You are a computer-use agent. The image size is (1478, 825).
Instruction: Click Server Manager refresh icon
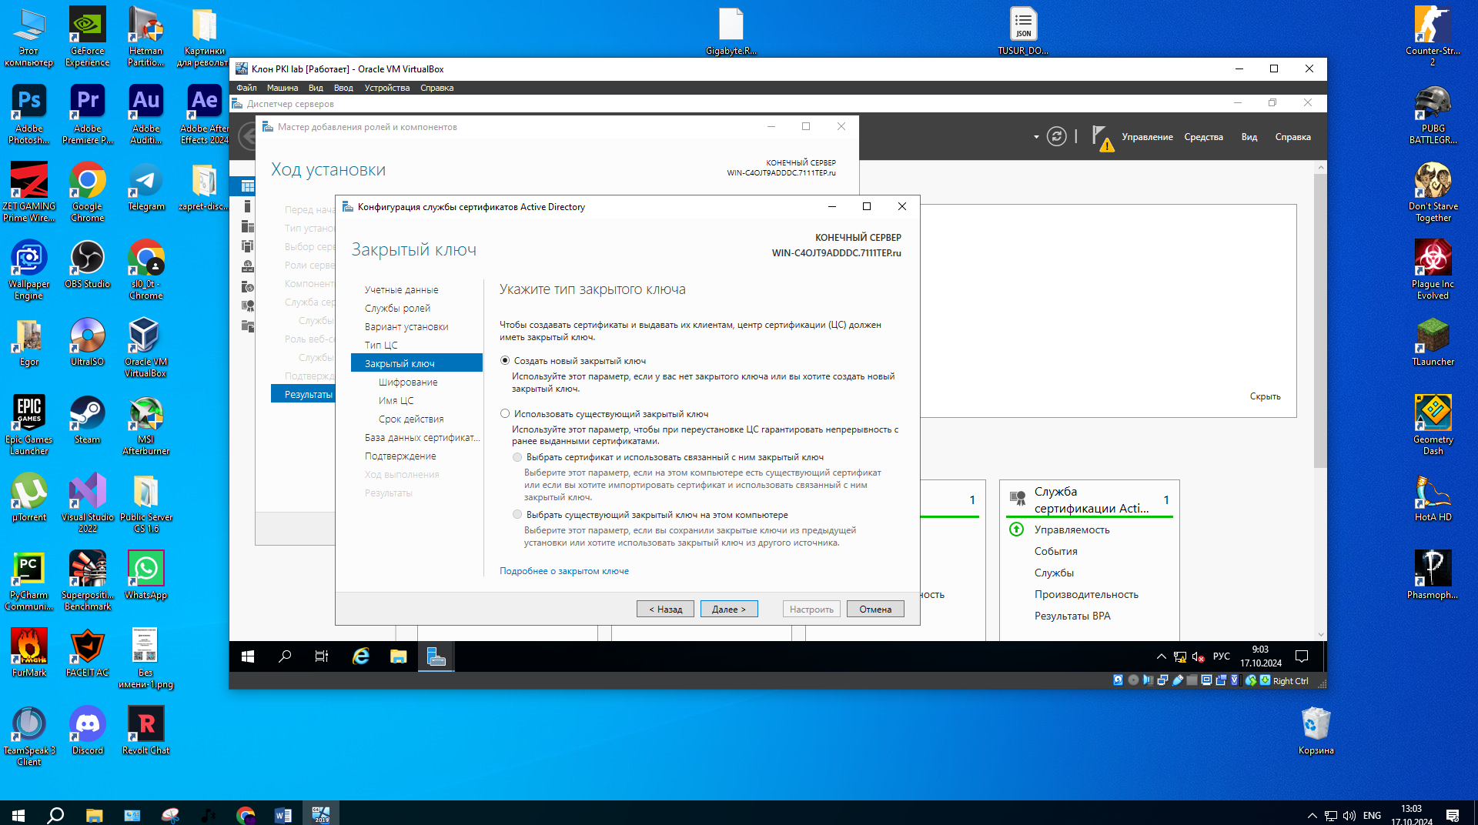coord(1057,137)
